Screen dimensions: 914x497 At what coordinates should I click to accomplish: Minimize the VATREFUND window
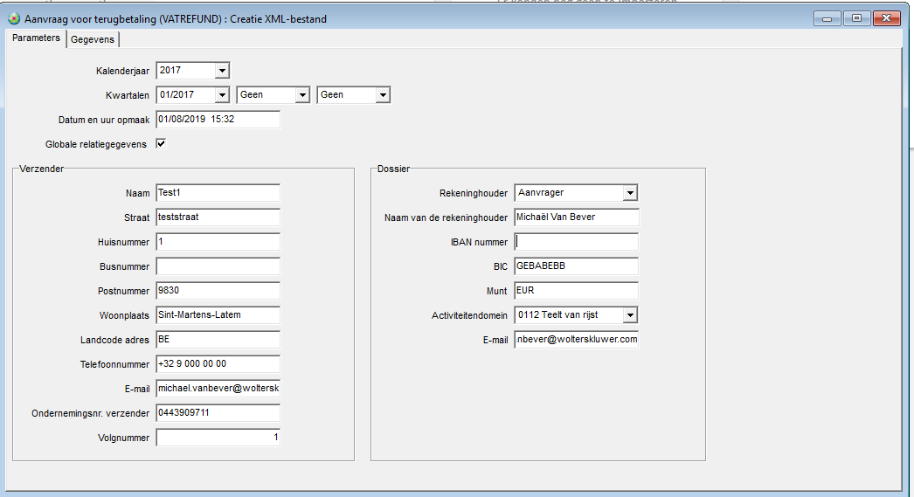point(827,18)
